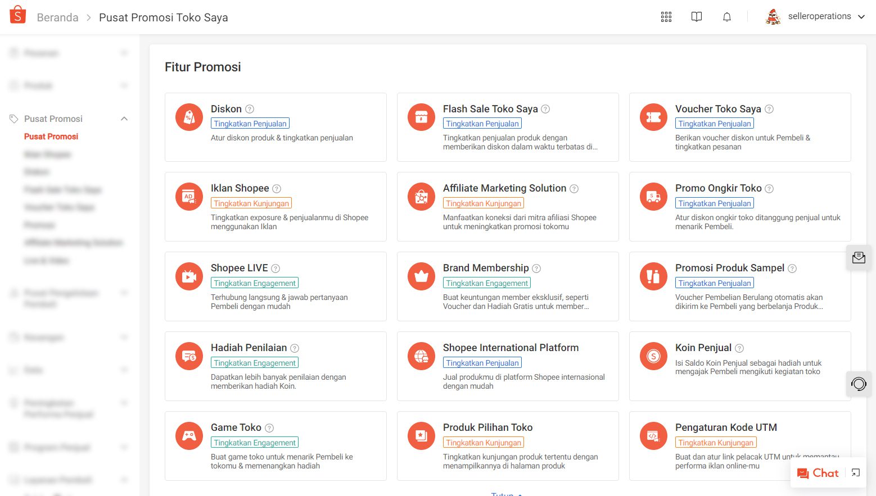
Task: Open the floating mail inbox icon
Action: click(x=859, y=258)
